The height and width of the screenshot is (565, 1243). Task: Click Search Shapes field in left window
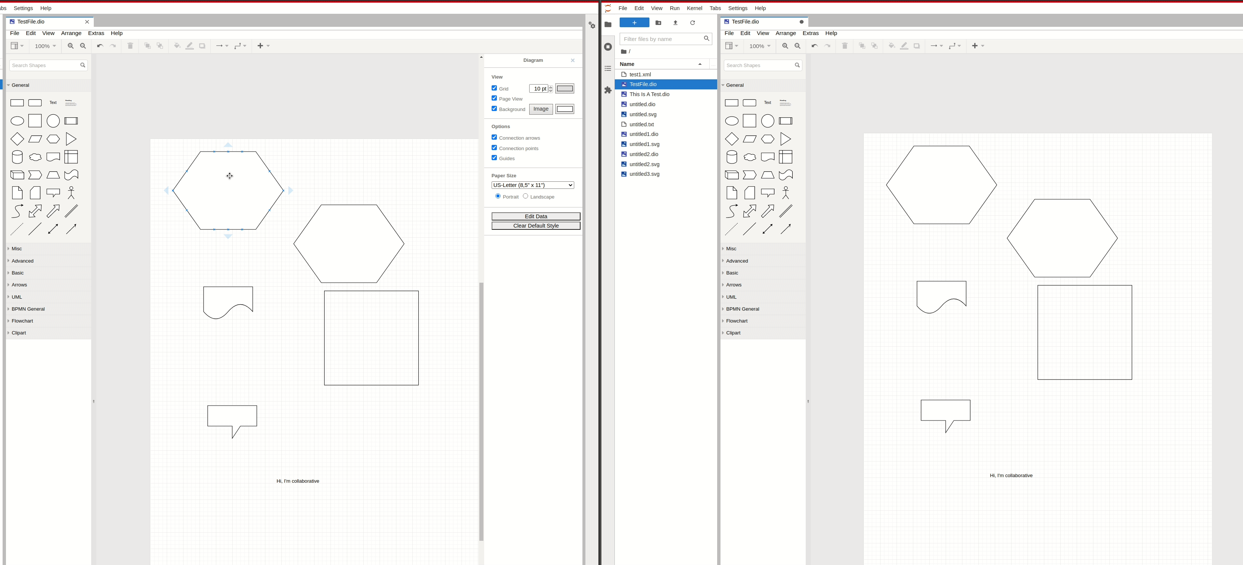[48, 65]
